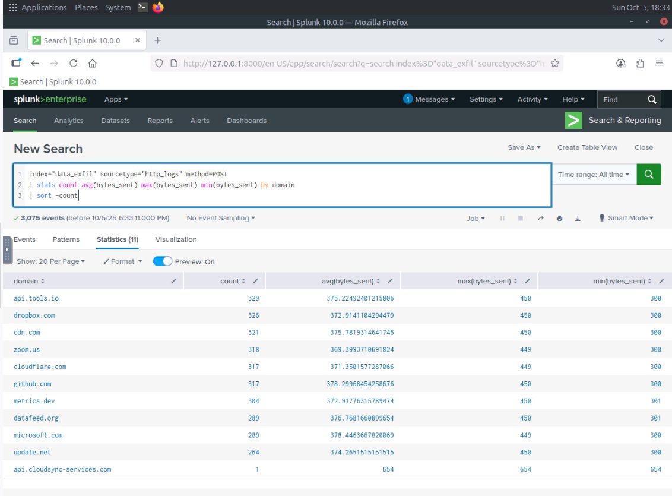Edit the count column with pencil icon

(x=255, y=281)
